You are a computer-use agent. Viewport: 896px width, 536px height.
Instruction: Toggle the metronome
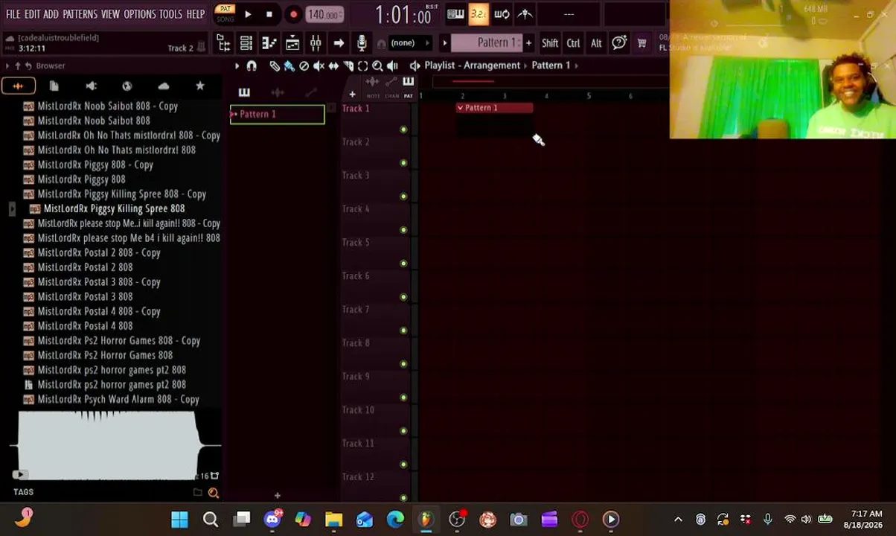point(525,14)
